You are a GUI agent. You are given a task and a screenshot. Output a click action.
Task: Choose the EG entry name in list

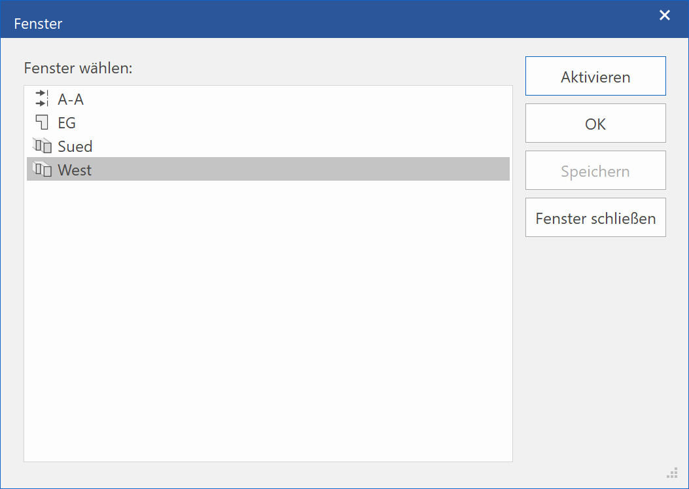pos(67,123)
